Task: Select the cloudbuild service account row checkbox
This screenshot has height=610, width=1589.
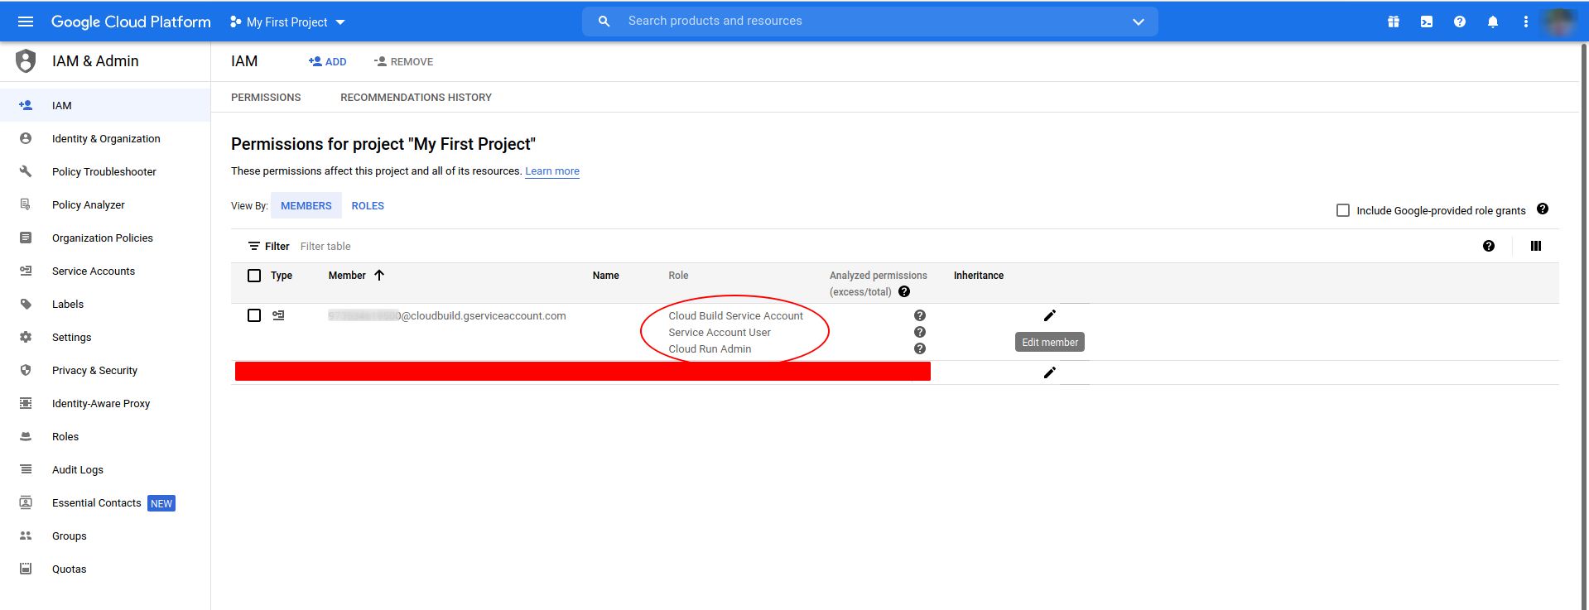Action: pyautogui.click(x=254, y=315)
